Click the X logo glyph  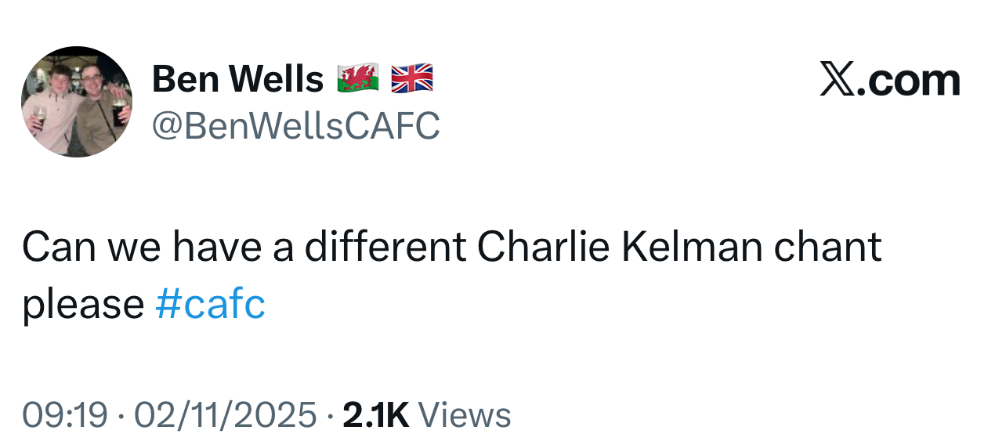click(837, 80)
